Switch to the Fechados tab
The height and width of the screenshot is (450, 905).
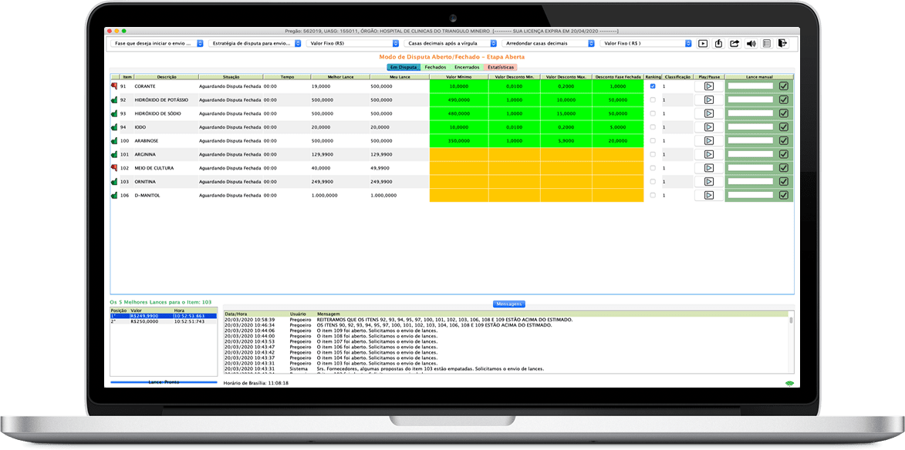point(435,67)
